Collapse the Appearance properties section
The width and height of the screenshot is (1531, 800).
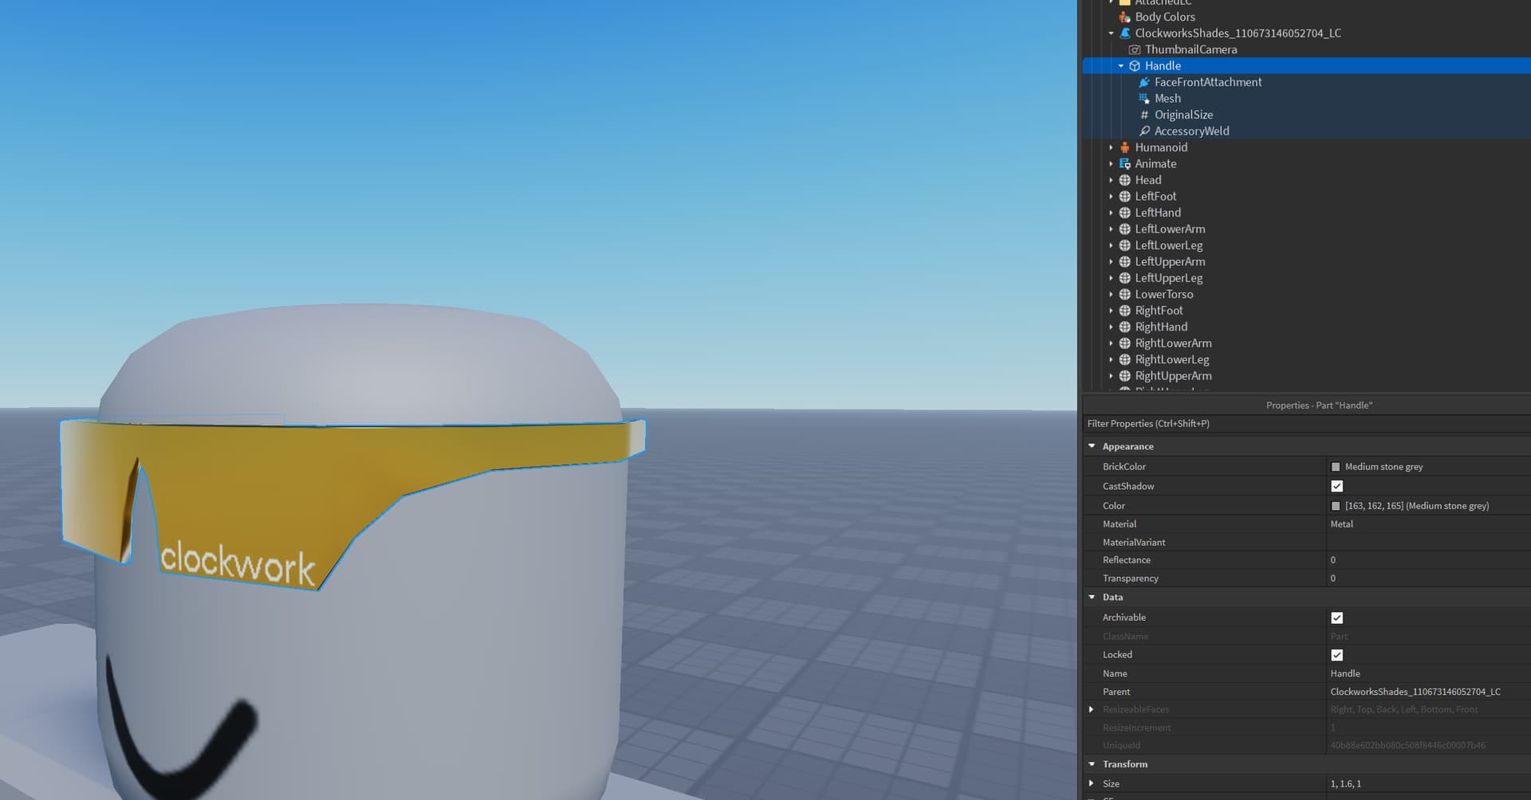1092,446
